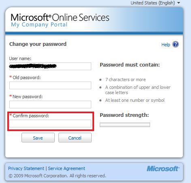The height and width of the screenshot is (183, 191).
Task: Cancel the password change
Action: pyautogui.click(x=75, y=138)
